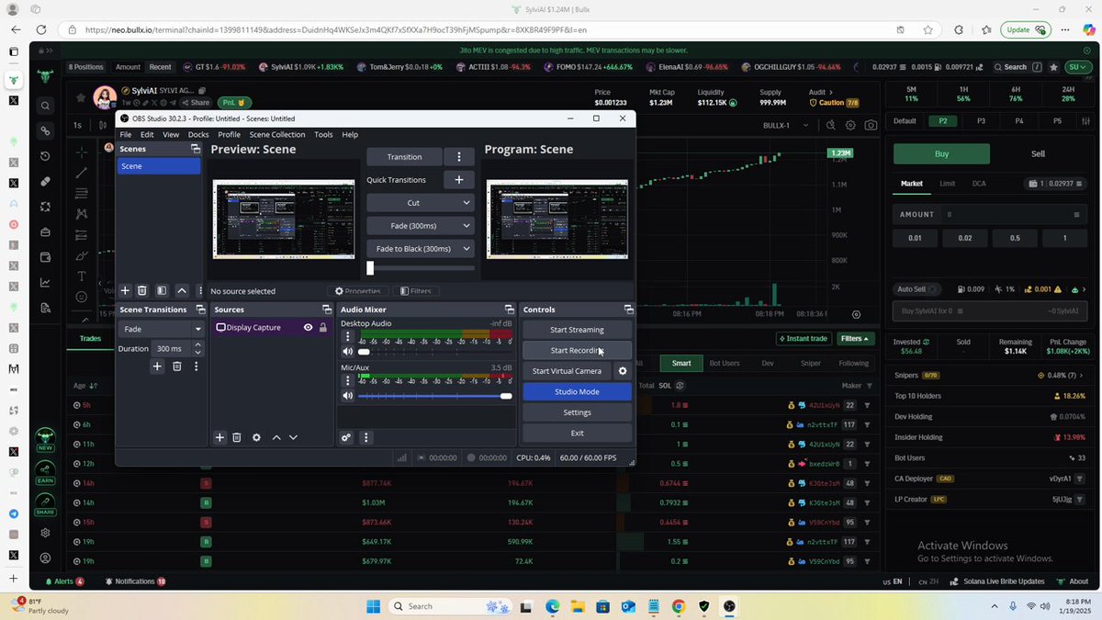The width and height of the screenshot is (1102, 620).
Task: Float the Scenes dock with its pop-out icon
Action: click(x=195, y=149)
